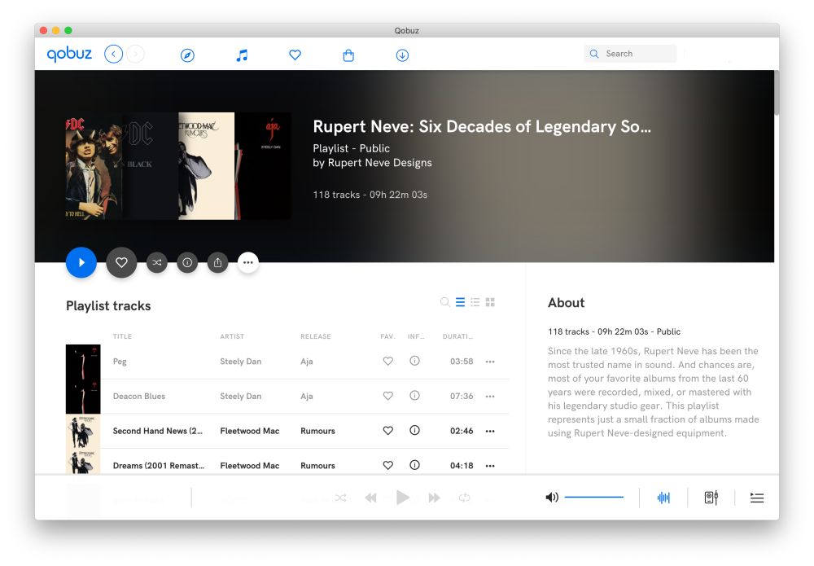Open more options for Deacon Blues
This screenshot has height=566, width=814.
(x=490, y=396)
